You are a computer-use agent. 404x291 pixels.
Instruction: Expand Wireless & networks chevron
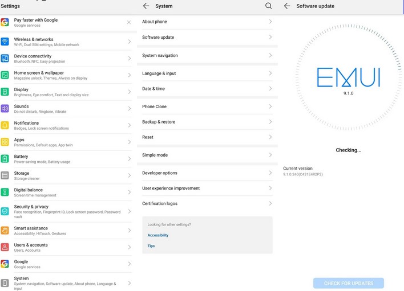tap(130, 42)
